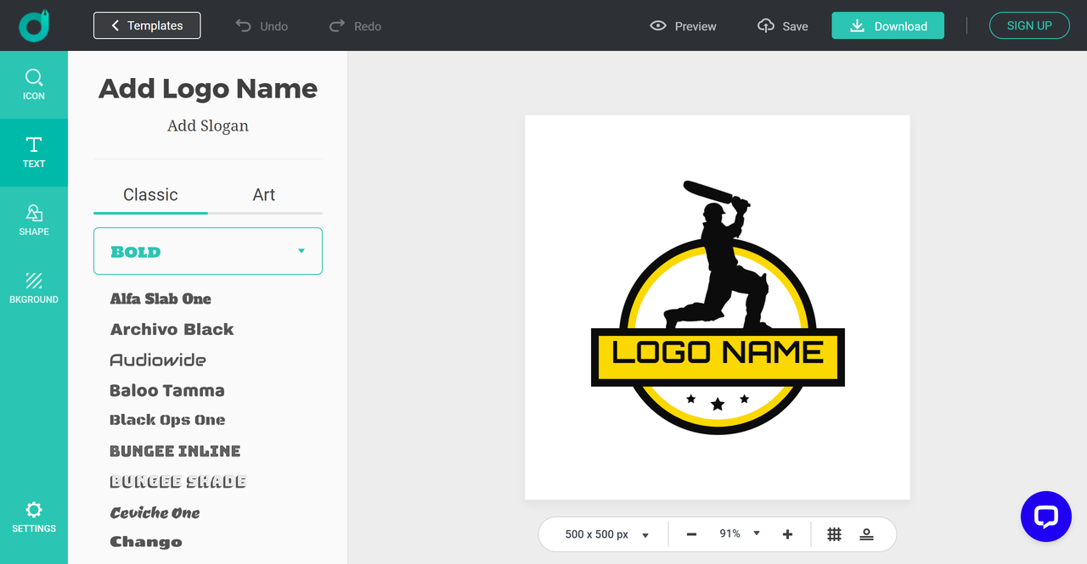Open the Bkground panel
1087x564 pixels.
[34, 288]
